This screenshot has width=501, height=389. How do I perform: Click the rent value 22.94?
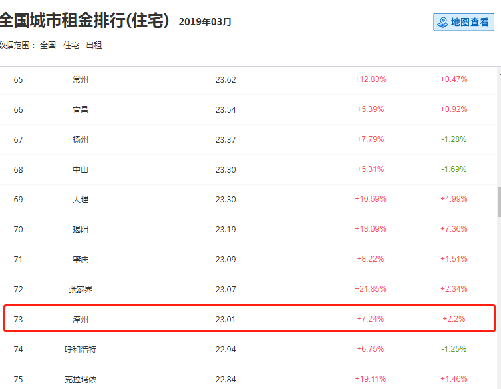226,349
